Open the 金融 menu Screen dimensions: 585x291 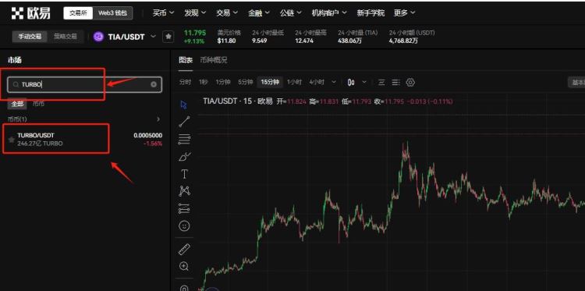[x=259, y=13]
